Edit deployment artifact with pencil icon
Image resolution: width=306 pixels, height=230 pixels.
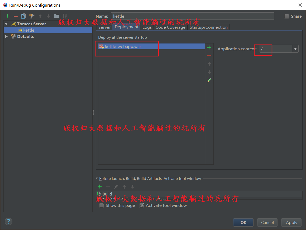tap(209, 80)
